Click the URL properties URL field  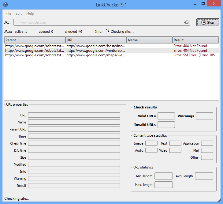tap(74, 115)
